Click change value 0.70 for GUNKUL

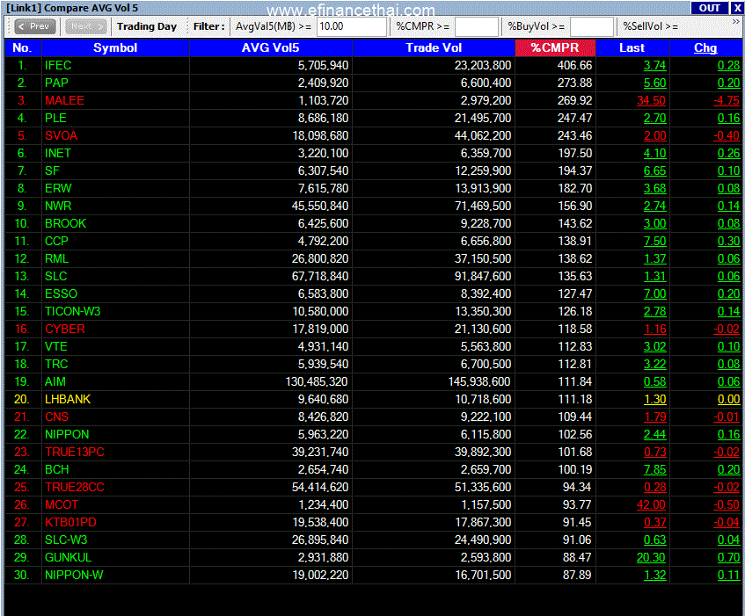728,557
